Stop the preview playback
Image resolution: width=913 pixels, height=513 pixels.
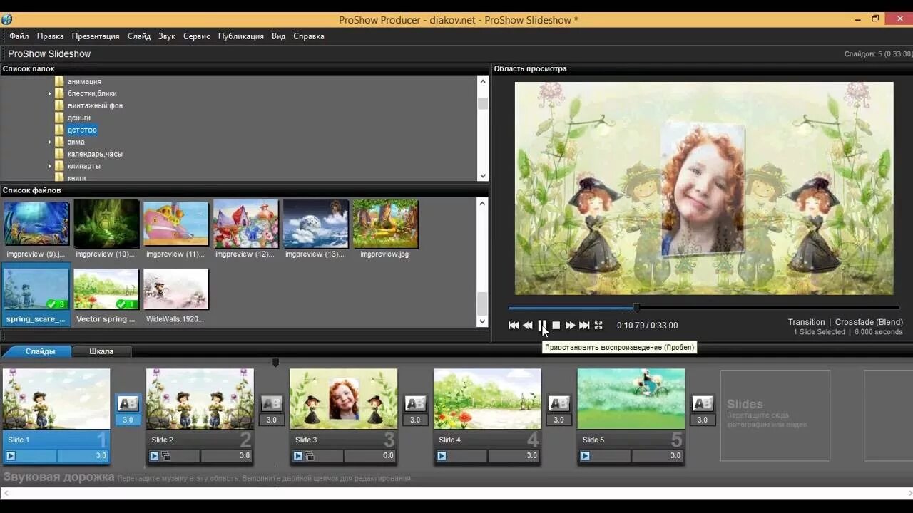coord(556,326)
